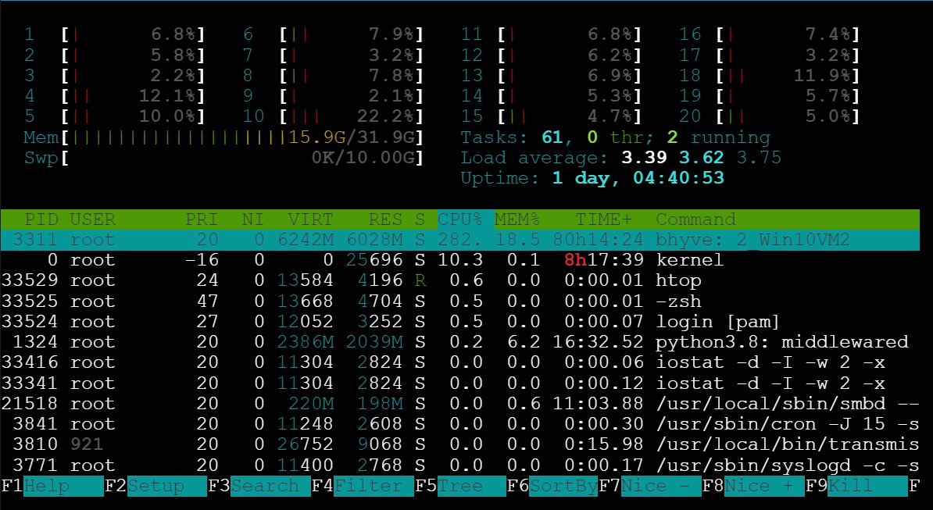Click the CPU 10 meter showing 22.2%
This screenshot has width=933, height=510.
pos(333,116)
